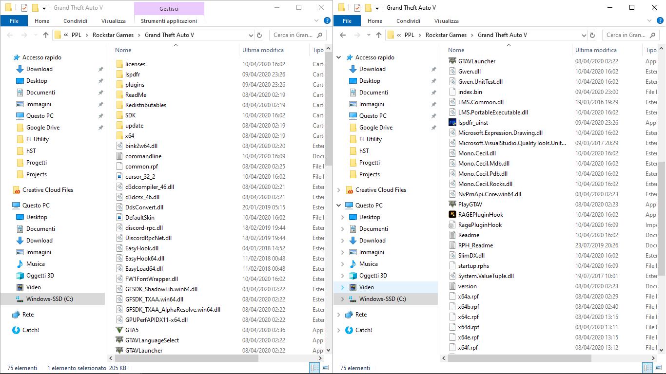This screenshot has height=374, width=666.
Task: Open Condividi tab in right window
Action: pyautogui.click(x=408, y=21)
